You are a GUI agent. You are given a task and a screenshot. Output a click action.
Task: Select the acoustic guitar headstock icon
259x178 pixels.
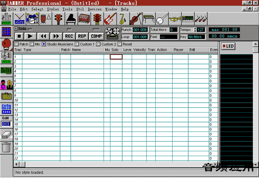pos(97,18)
